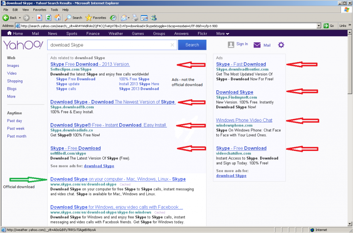Click the Internet zone status bar indicator
The width and height of the screenshot is (353, 233).
[x=319, y=230]
